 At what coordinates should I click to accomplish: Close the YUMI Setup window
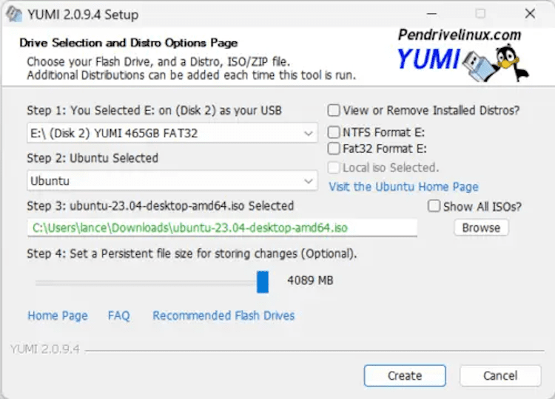[530, 14]
